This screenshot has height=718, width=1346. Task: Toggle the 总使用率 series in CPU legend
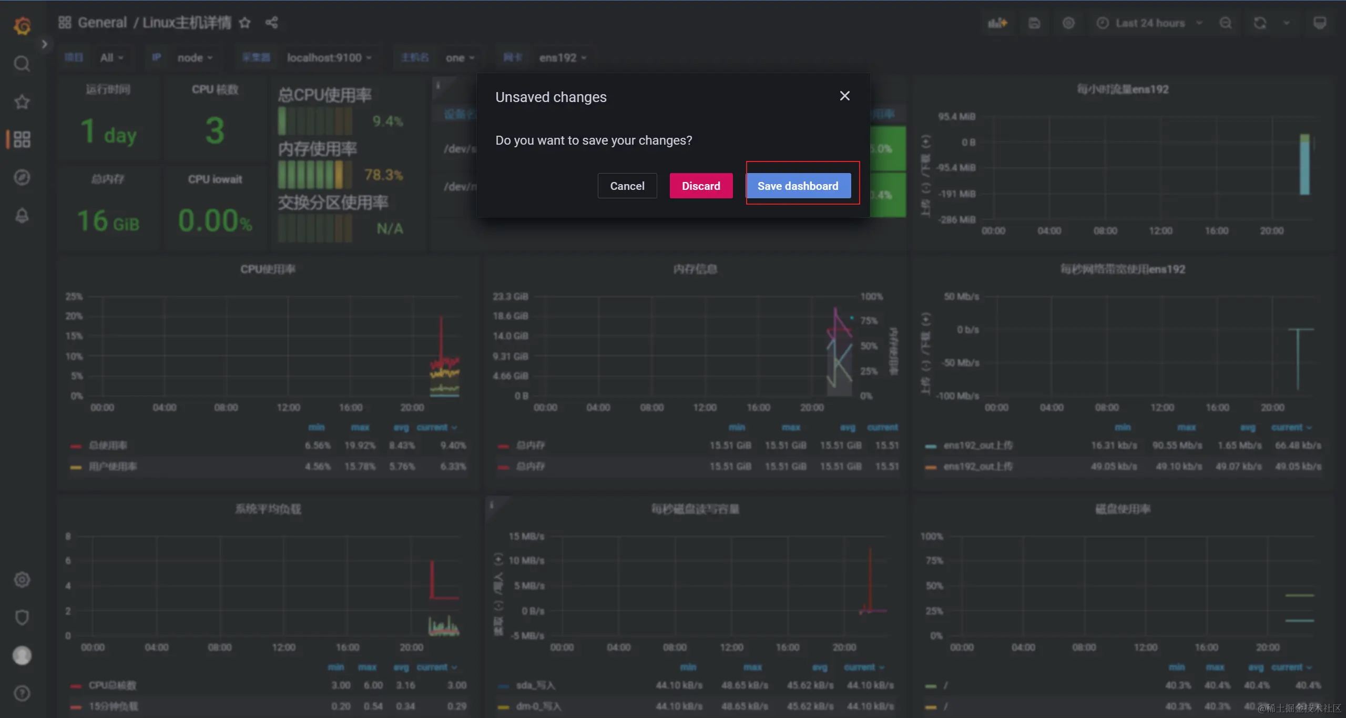108,446
